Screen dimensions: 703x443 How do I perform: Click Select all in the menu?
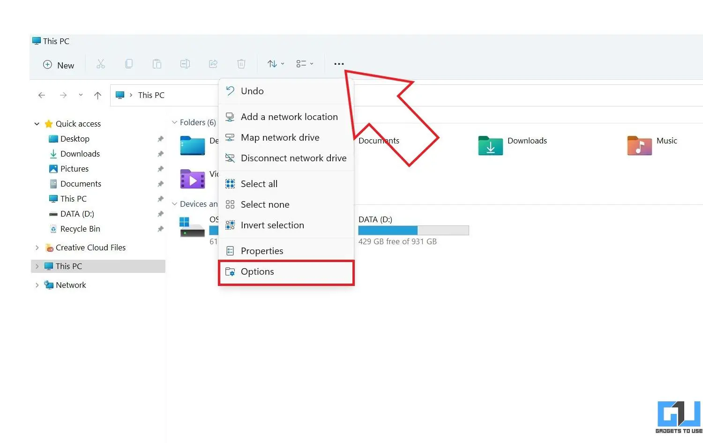click(259, 184)
